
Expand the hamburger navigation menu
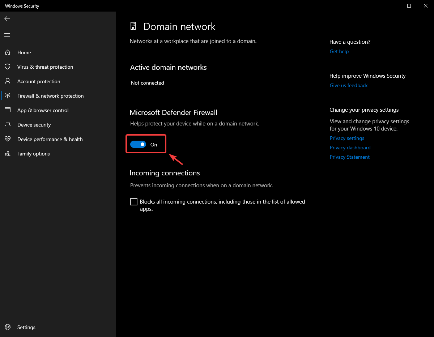pos(7,35)
